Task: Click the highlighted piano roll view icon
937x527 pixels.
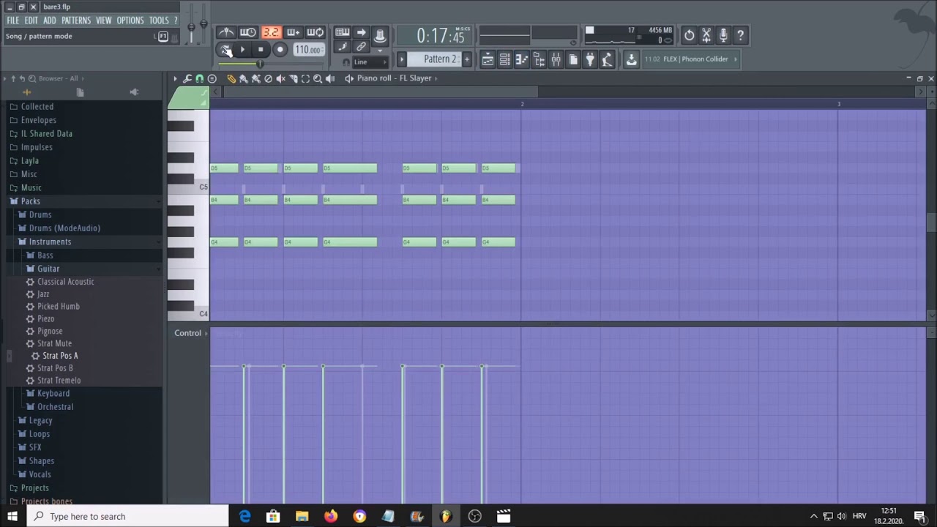Action: click(521, 59)
